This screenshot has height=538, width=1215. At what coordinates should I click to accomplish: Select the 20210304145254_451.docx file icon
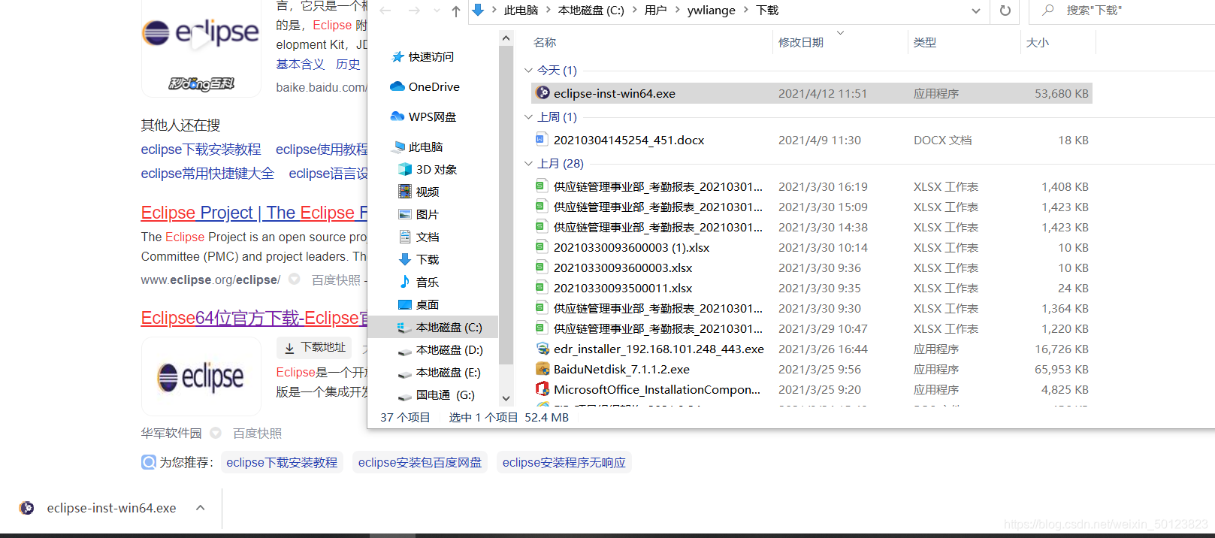click(542, 139)
